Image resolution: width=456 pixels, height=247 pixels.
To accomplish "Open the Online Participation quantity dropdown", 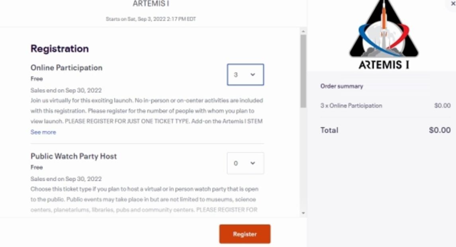I will [x=245, y=74].
